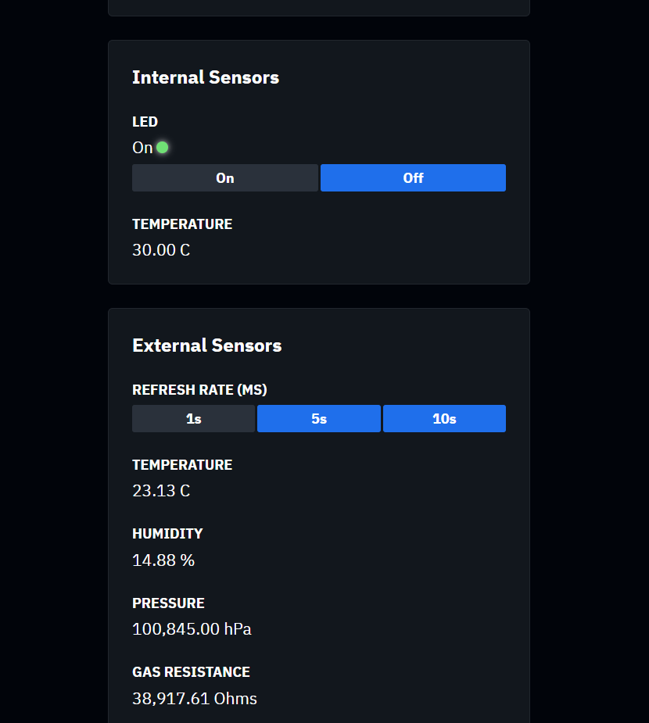Click the pressure value 100,845.00 hPa

click(x=192, y=629)
